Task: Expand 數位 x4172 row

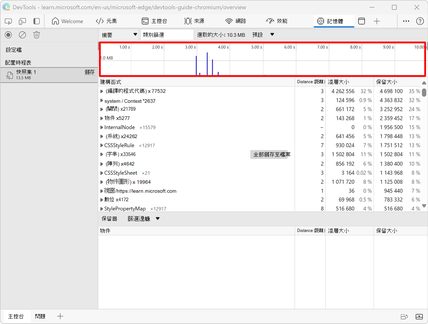Action: tap(102, 200)
